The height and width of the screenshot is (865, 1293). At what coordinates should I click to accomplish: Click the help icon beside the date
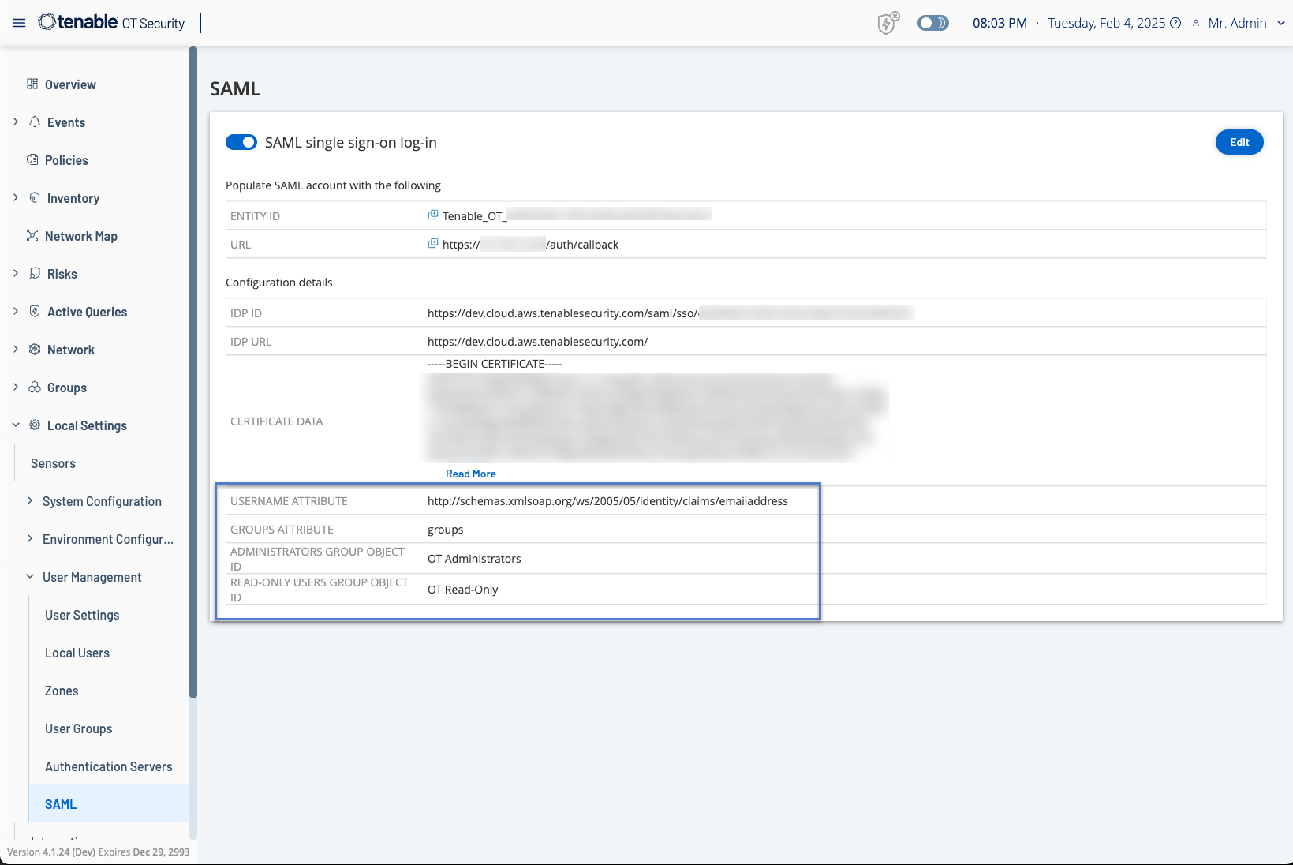tap(1175, 23)
